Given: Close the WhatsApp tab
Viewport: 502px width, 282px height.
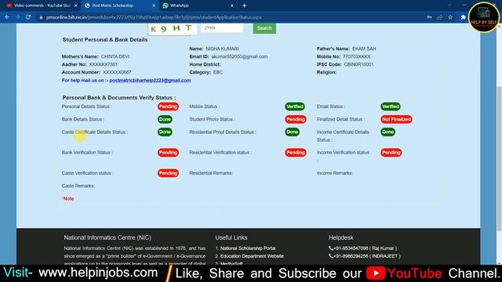Looking at the screenshot, I should 232,5.
